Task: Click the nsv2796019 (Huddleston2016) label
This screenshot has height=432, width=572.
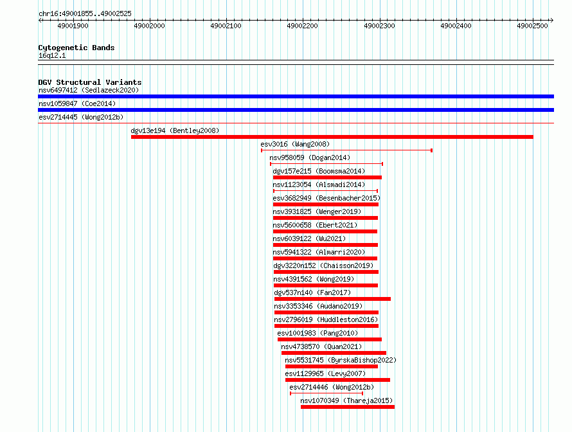Action: click(x=326, y=319)
